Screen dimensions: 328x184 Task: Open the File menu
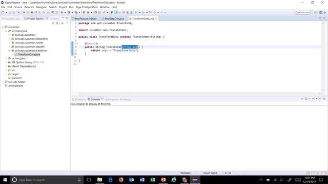tap(3, 7)
